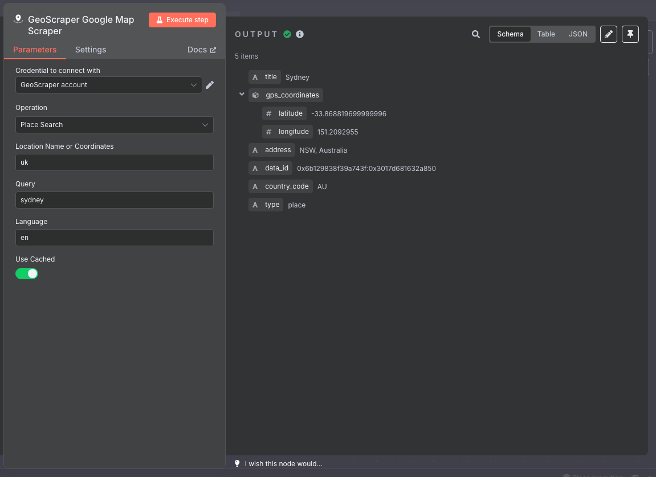Click the place type value

click(x=296, y=205)
